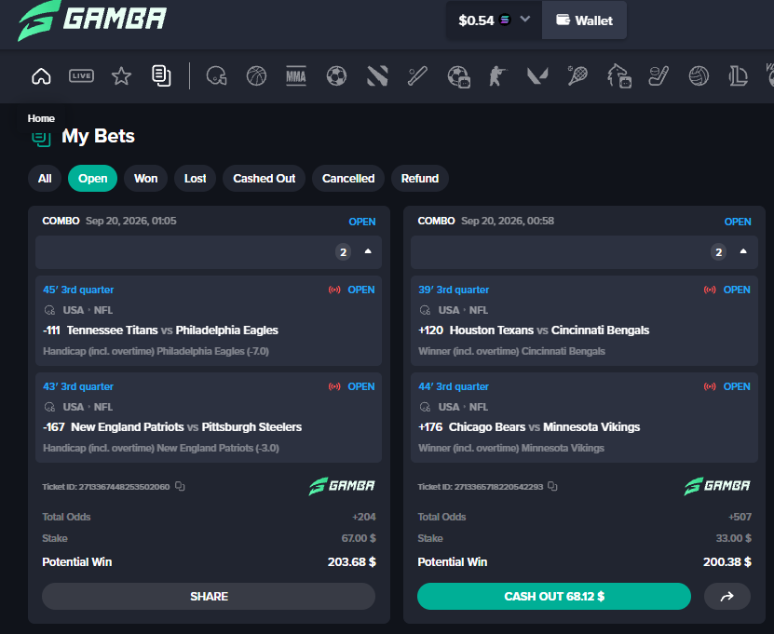This screenshot has width=774, height=634.
Task: Click My Bets page heading icon
Action: 42,138
